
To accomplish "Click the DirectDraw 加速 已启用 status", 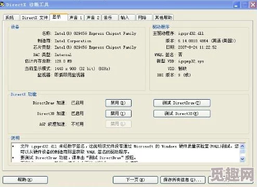I will [x=78, y=103].
